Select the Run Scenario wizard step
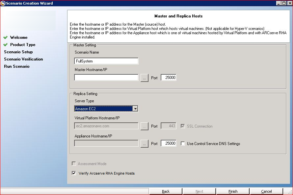293x195 pixels. [17, 66]
